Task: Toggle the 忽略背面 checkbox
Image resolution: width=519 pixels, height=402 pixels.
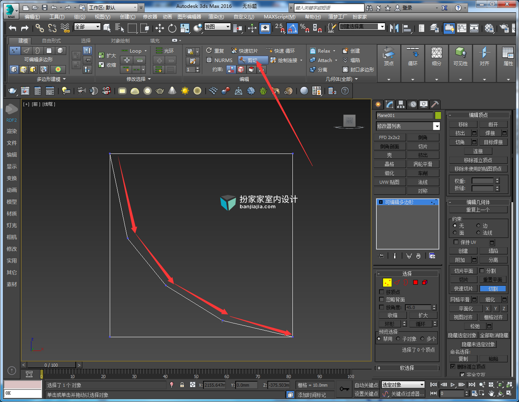Action: (382, 300)
